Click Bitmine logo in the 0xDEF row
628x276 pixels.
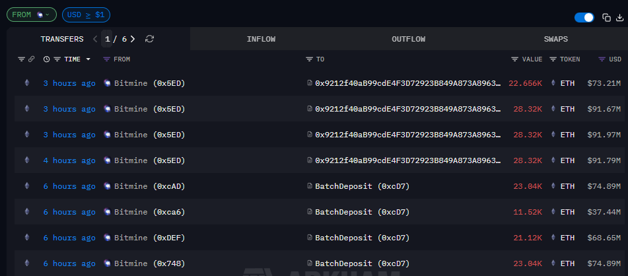click(x=107, y=238)
